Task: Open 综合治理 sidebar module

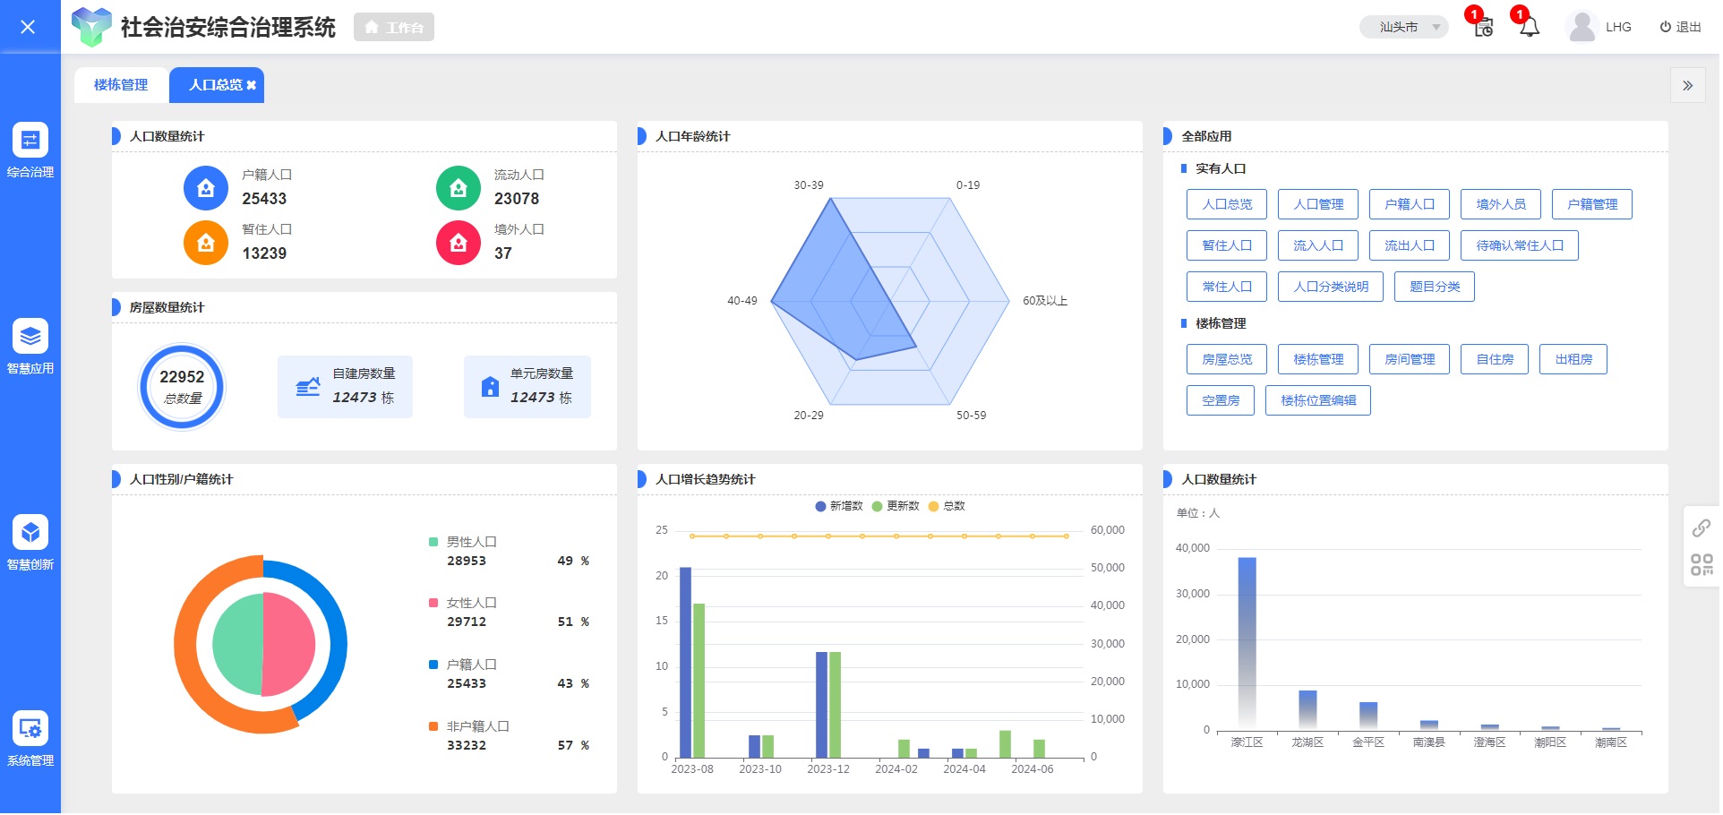Action: coord(30,150)
